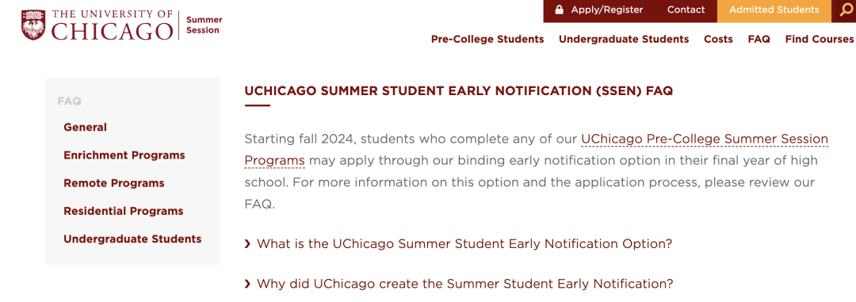Screen dimensions: 856x302
Task: Expand the "Why did UChicago create" chevron
Action: pos(248,284)
